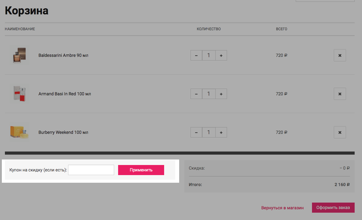The height and width of the screenshot is (220, 362).
Task: Remove Burberry Weekend 100 мл from cart
Action: (x=340, y=132)
